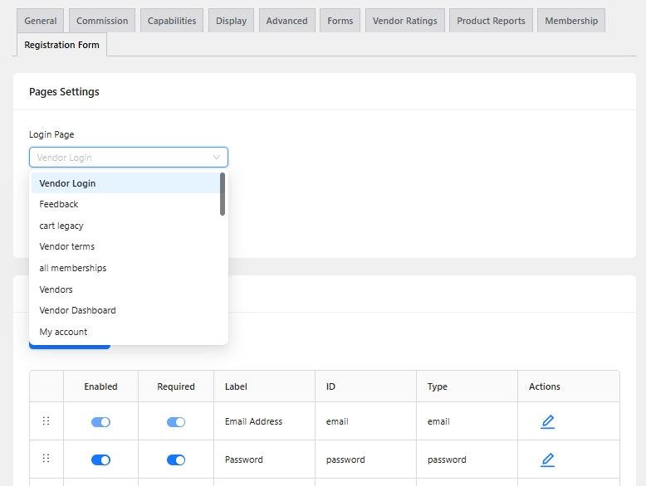646x486 pixels.
Task: Grab the drag handle of Email Address row
Action: (46, 421)
